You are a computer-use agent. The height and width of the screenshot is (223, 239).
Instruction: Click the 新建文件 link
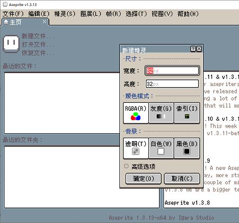click(38, 36)
